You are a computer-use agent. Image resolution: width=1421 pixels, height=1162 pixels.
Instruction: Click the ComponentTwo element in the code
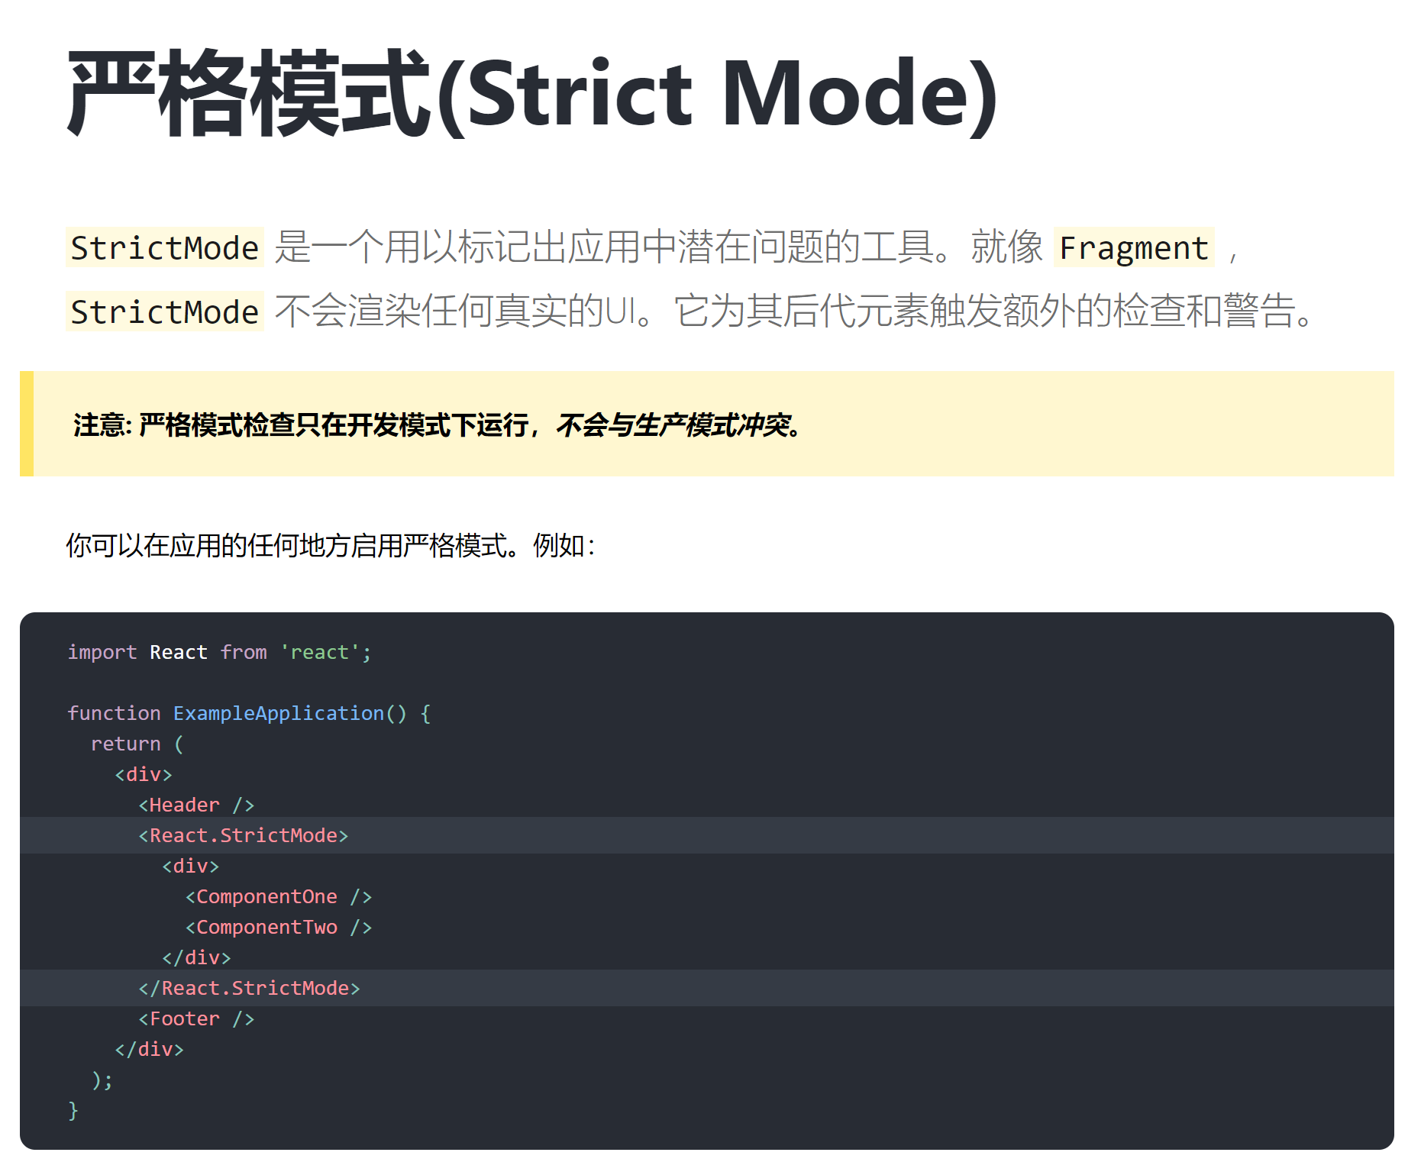pyautogui.click(x=278, y=926)
